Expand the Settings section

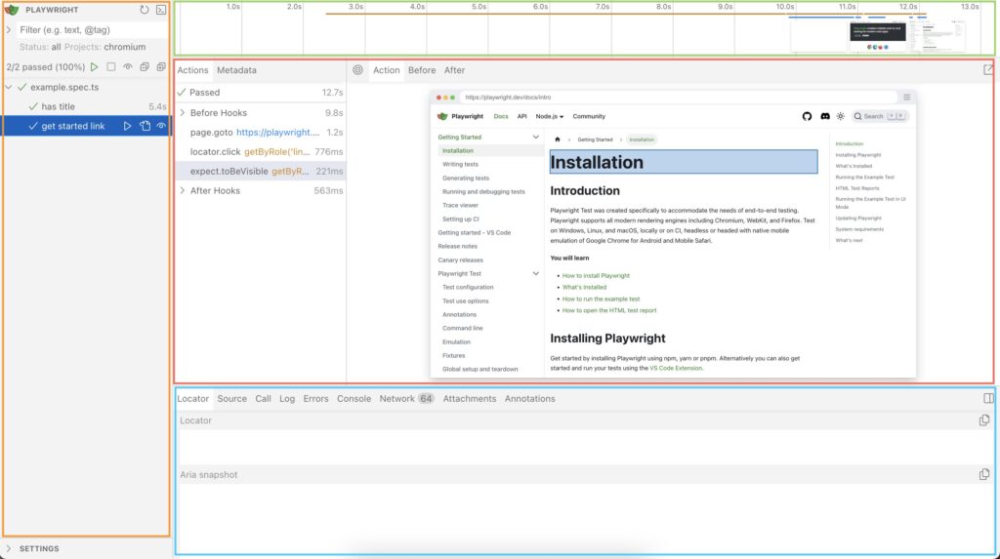pyautogui.click(x=9, y=548)
